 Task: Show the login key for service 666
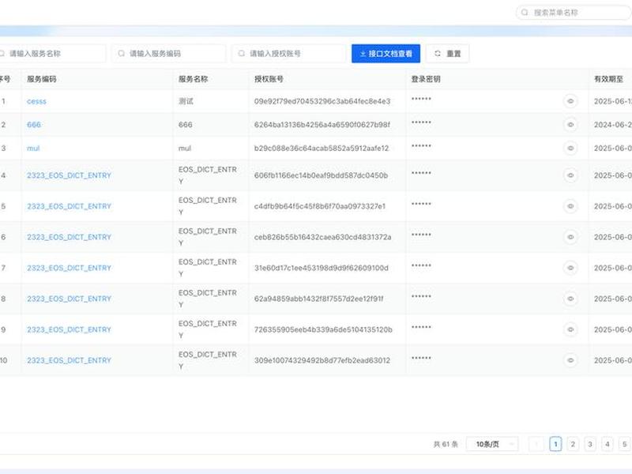570,125
